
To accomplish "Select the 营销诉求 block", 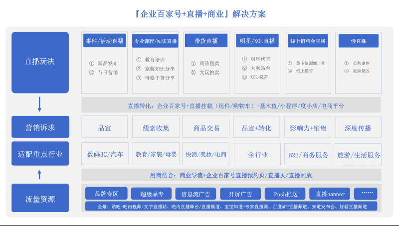I will point(40,127).
